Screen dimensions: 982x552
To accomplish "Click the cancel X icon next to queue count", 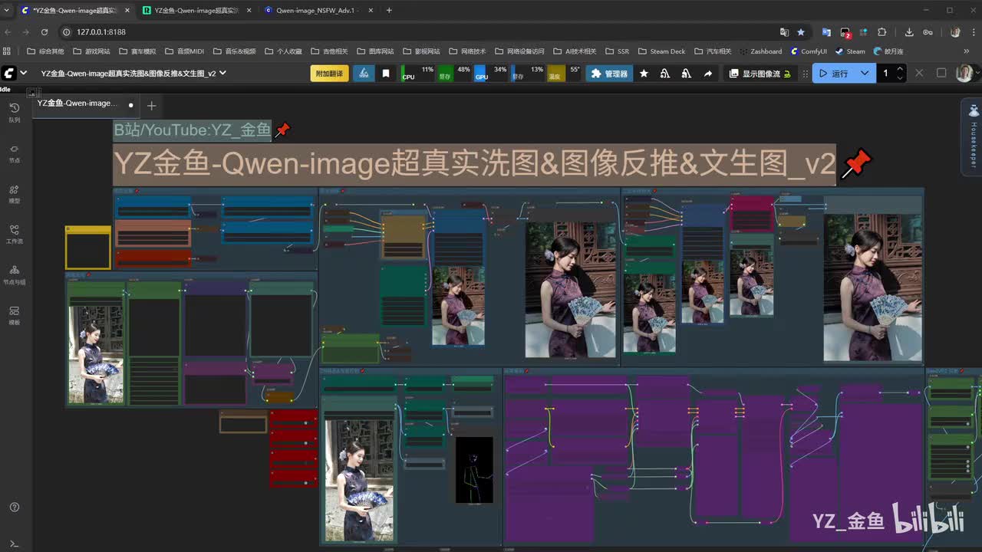I will coord(921,74).
